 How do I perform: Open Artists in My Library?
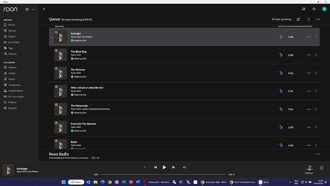pos(10,73)
